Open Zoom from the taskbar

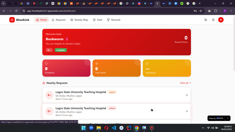pyautogui.click(x=91, y=128)
